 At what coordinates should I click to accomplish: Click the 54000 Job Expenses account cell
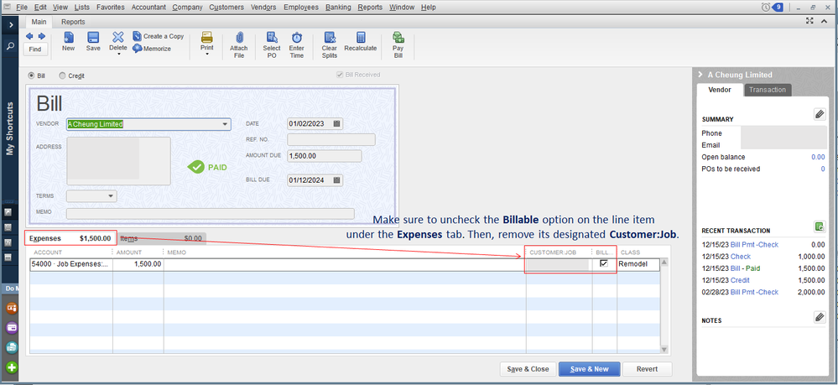pyautogui.click(x=71, y=264)
